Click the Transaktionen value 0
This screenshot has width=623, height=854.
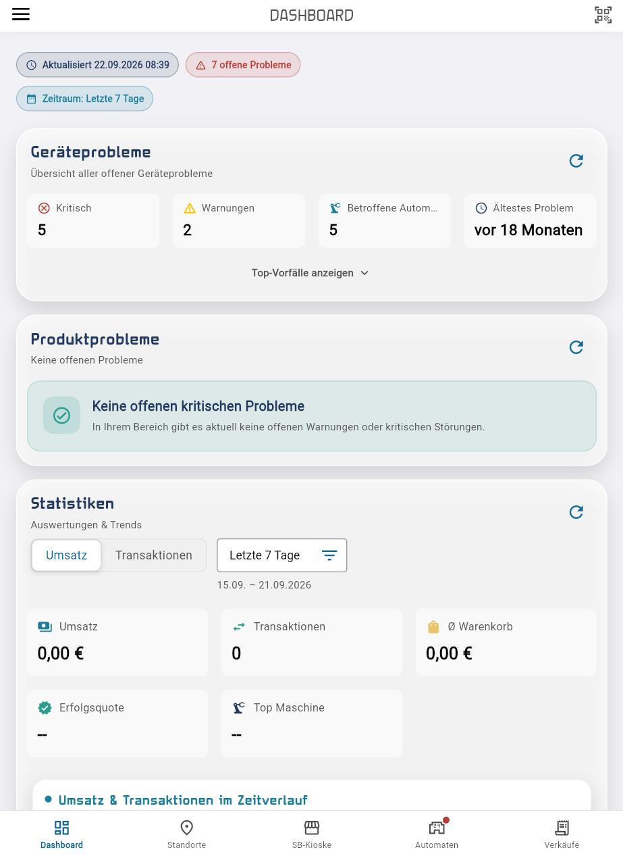pyautogui.click(x=236, y=653)
